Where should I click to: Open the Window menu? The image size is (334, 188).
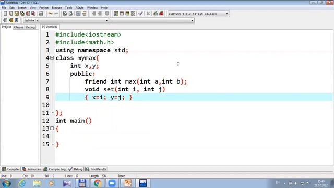click(x=92, y=8)
